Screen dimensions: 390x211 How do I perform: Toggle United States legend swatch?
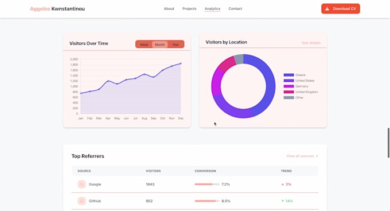click(288, 81)
